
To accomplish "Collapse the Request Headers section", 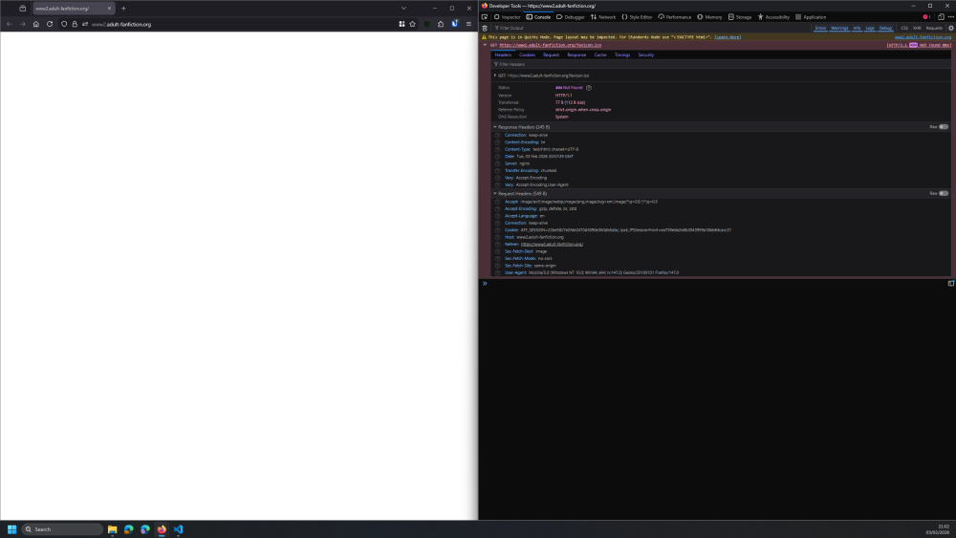I will (x=495, y=193).
